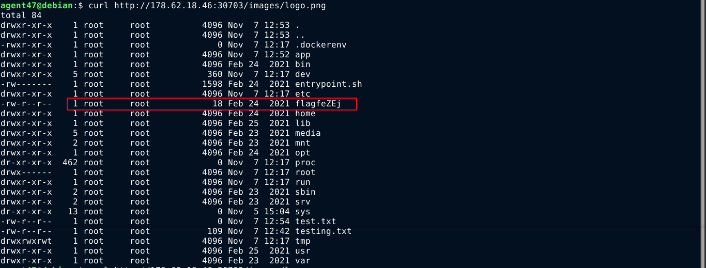Click the "total 84" output line
Image resolution: width=706 pixels, height=268 pixels.
tap(21, 15)
